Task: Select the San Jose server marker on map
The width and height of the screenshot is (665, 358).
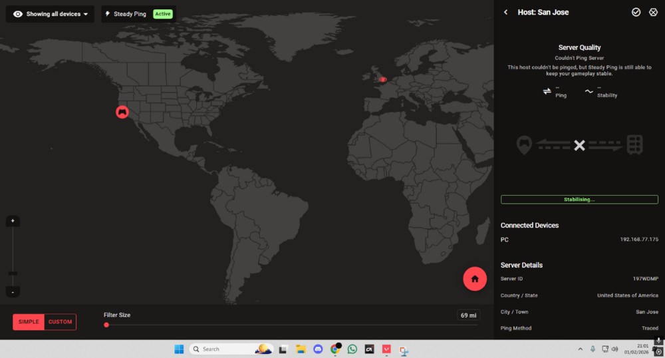Action: tap(122, 112)
